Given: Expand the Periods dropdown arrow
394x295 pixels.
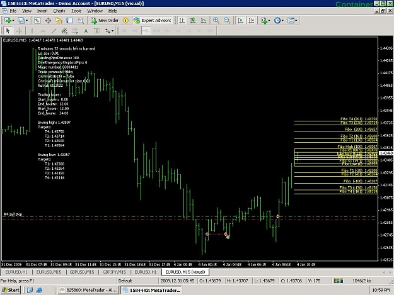Looking at the screenshot, I should (282, 20).
